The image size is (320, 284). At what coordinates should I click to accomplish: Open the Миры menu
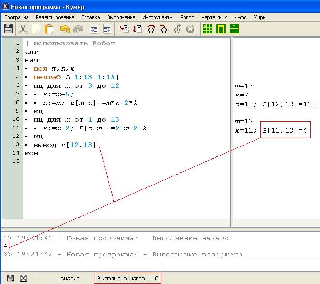click(260, 17)
